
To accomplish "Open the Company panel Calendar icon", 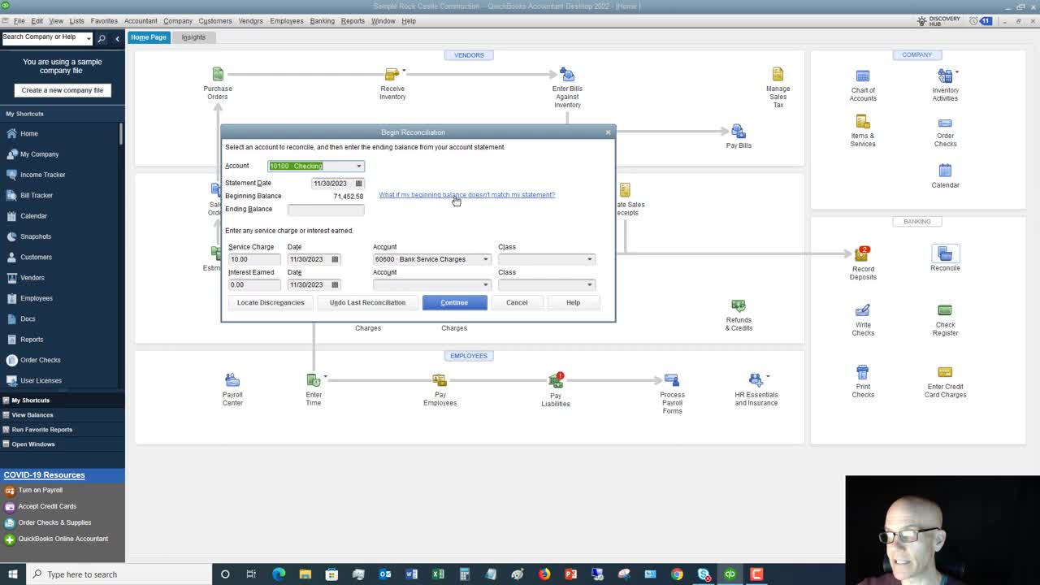I will 945,171.
